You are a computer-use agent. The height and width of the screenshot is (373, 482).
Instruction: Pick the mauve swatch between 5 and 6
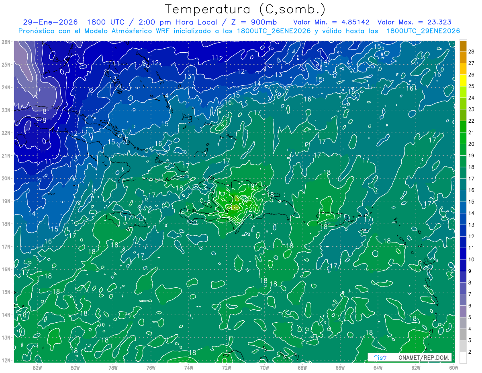(x=463, y=311)
